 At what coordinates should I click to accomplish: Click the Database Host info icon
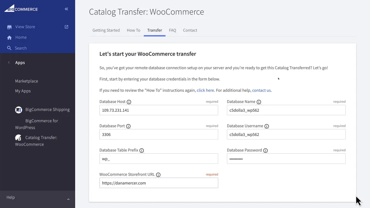(129, 102)
